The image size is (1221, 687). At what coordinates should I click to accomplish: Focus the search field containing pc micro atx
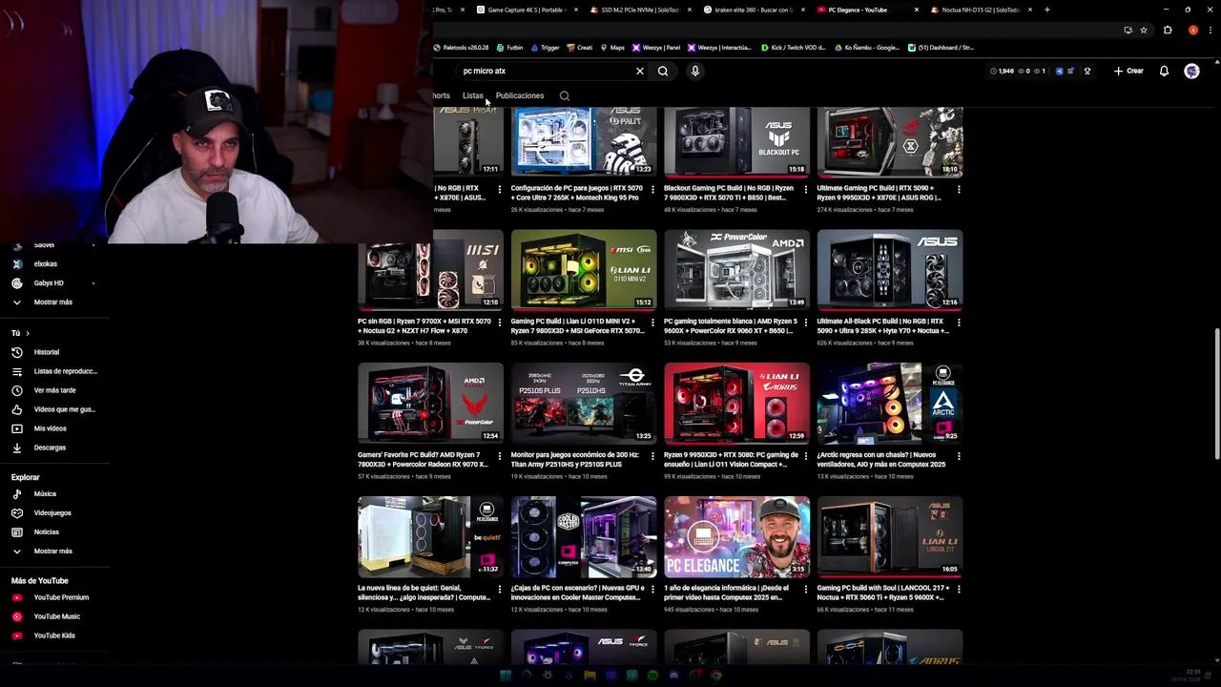click(544, 71)
